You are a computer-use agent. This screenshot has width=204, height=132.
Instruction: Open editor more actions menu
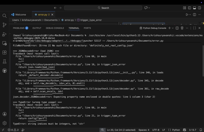pos(199,15)
